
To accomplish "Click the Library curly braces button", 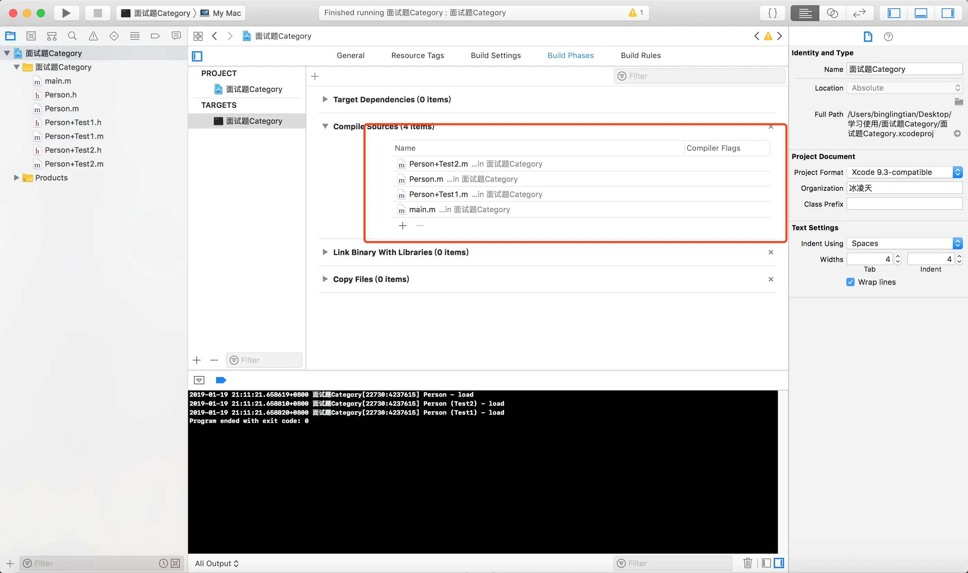I will (x=773, y=13).
